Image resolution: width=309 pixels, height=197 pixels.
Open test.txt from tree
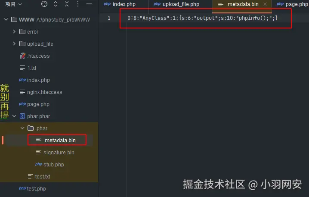[x=43, y=176]
